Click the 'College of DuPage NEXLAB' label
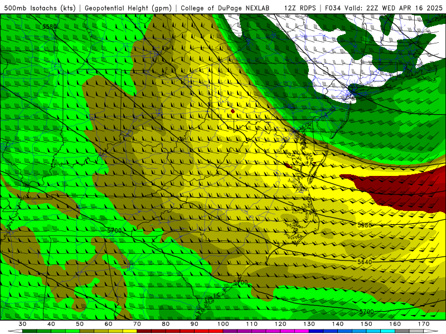 pos(225,8)
